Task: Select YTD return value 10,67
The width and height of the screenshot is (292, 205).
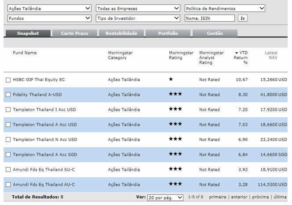Action: click(242, 80)
